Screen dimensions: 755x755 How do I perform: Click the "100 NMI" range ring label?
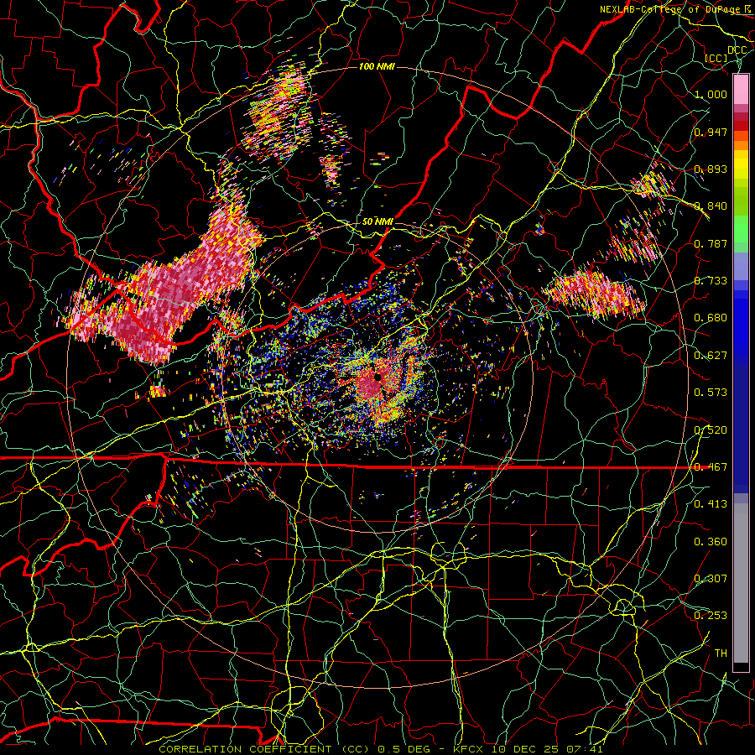click(x=377, y=66)
